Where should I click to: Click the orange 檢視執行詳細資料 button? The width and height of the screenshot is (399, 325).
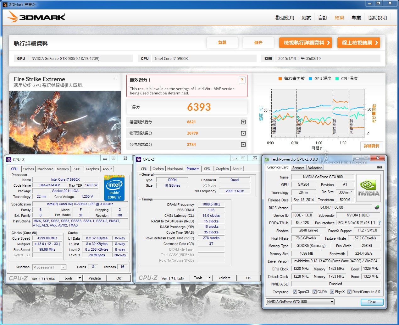(306, 43)
